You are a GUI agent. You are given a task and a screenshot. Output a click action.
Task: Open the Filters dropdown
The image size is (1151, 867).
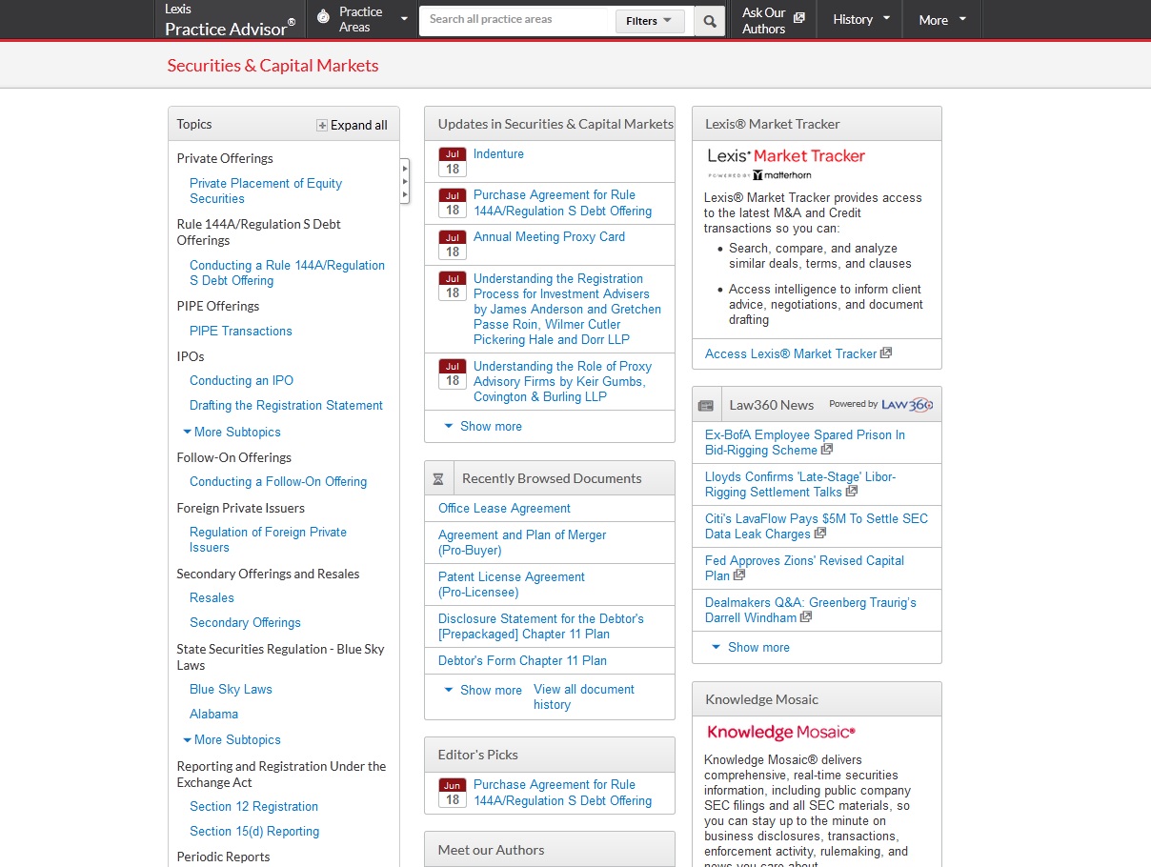coord(649,20)
